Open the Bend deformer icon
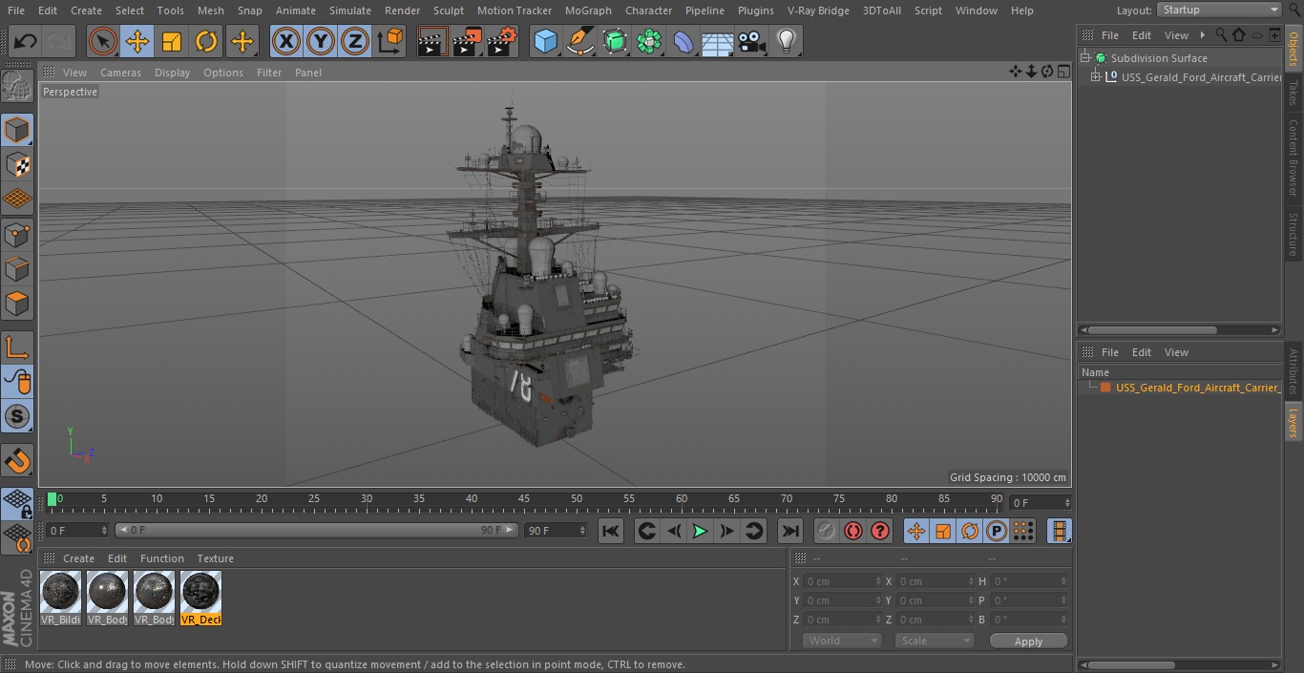The height and width of the screenshot is (673, 1304). pyautogui.click(x=684, y=41)
